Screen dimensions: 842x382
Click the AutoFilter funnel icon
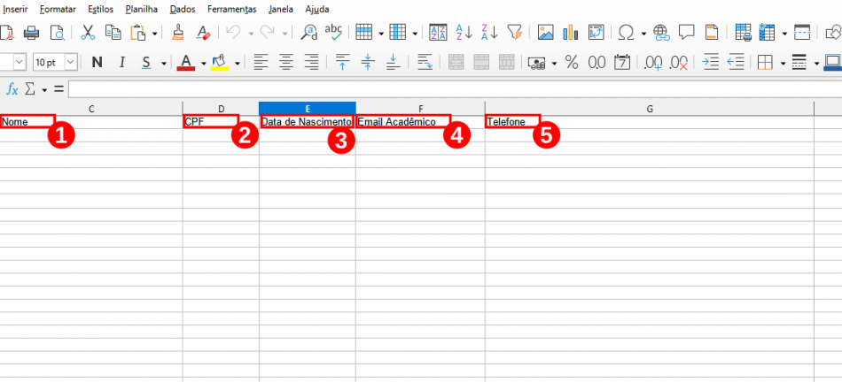[514, 32]
